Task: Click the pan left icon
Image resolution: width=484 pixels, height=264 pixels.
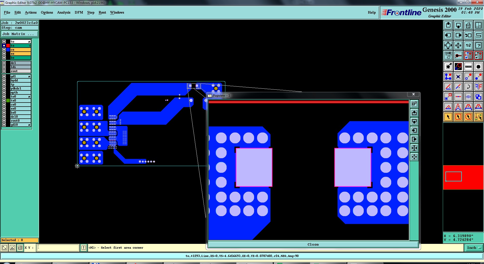Action: (448, 35)
